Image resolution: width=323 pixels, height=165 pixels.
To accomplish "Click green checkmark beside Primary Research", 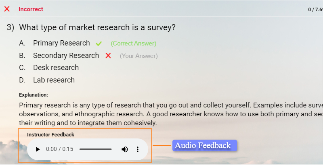I will pyautogui.click(x=99, y=43).
